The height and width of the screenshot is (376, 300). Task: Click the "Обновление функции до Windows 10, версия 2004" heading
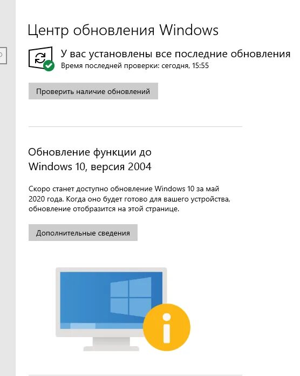pyautogui.click(x=90, y=159)
